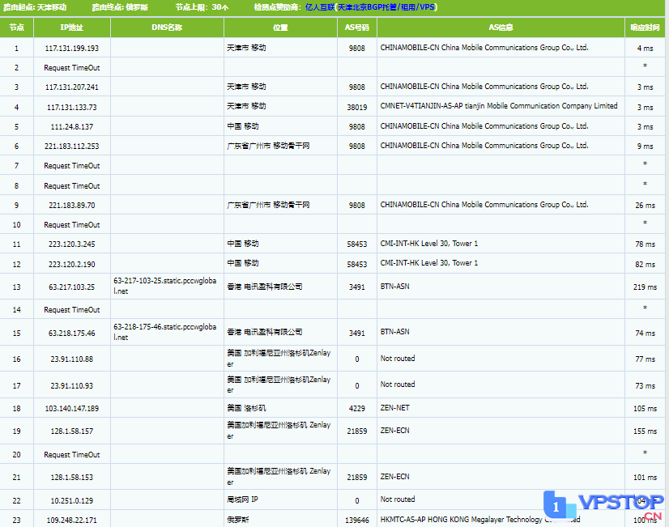Select IP address 117.131.133.73
669x527 pixels.
(71, 107)
